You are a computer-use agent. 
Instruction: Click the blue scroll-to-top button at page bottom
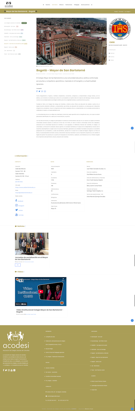132,409
